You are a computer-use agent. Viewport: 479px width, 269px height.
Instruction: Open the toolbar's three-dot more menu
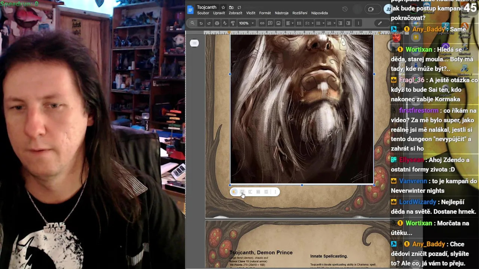click(358, 23)
